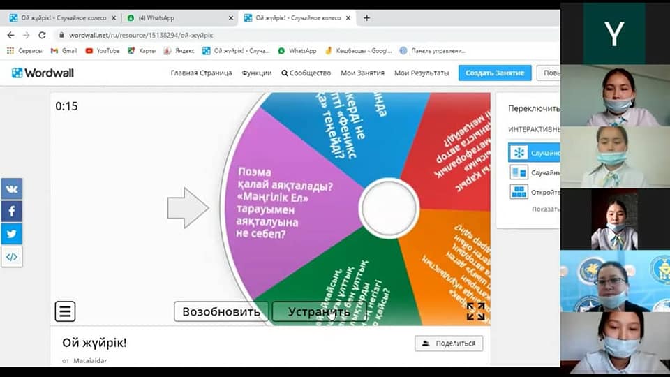
Task: Click the Wordwall logo
Action: (43, 73)
